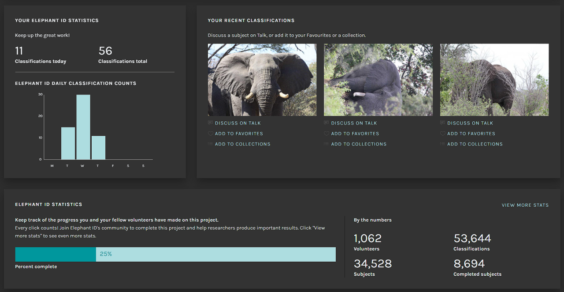Click the Talk speech-bubble icon under second elephant photo
Screen dimensions: 564x292
(x=327, y=123)
